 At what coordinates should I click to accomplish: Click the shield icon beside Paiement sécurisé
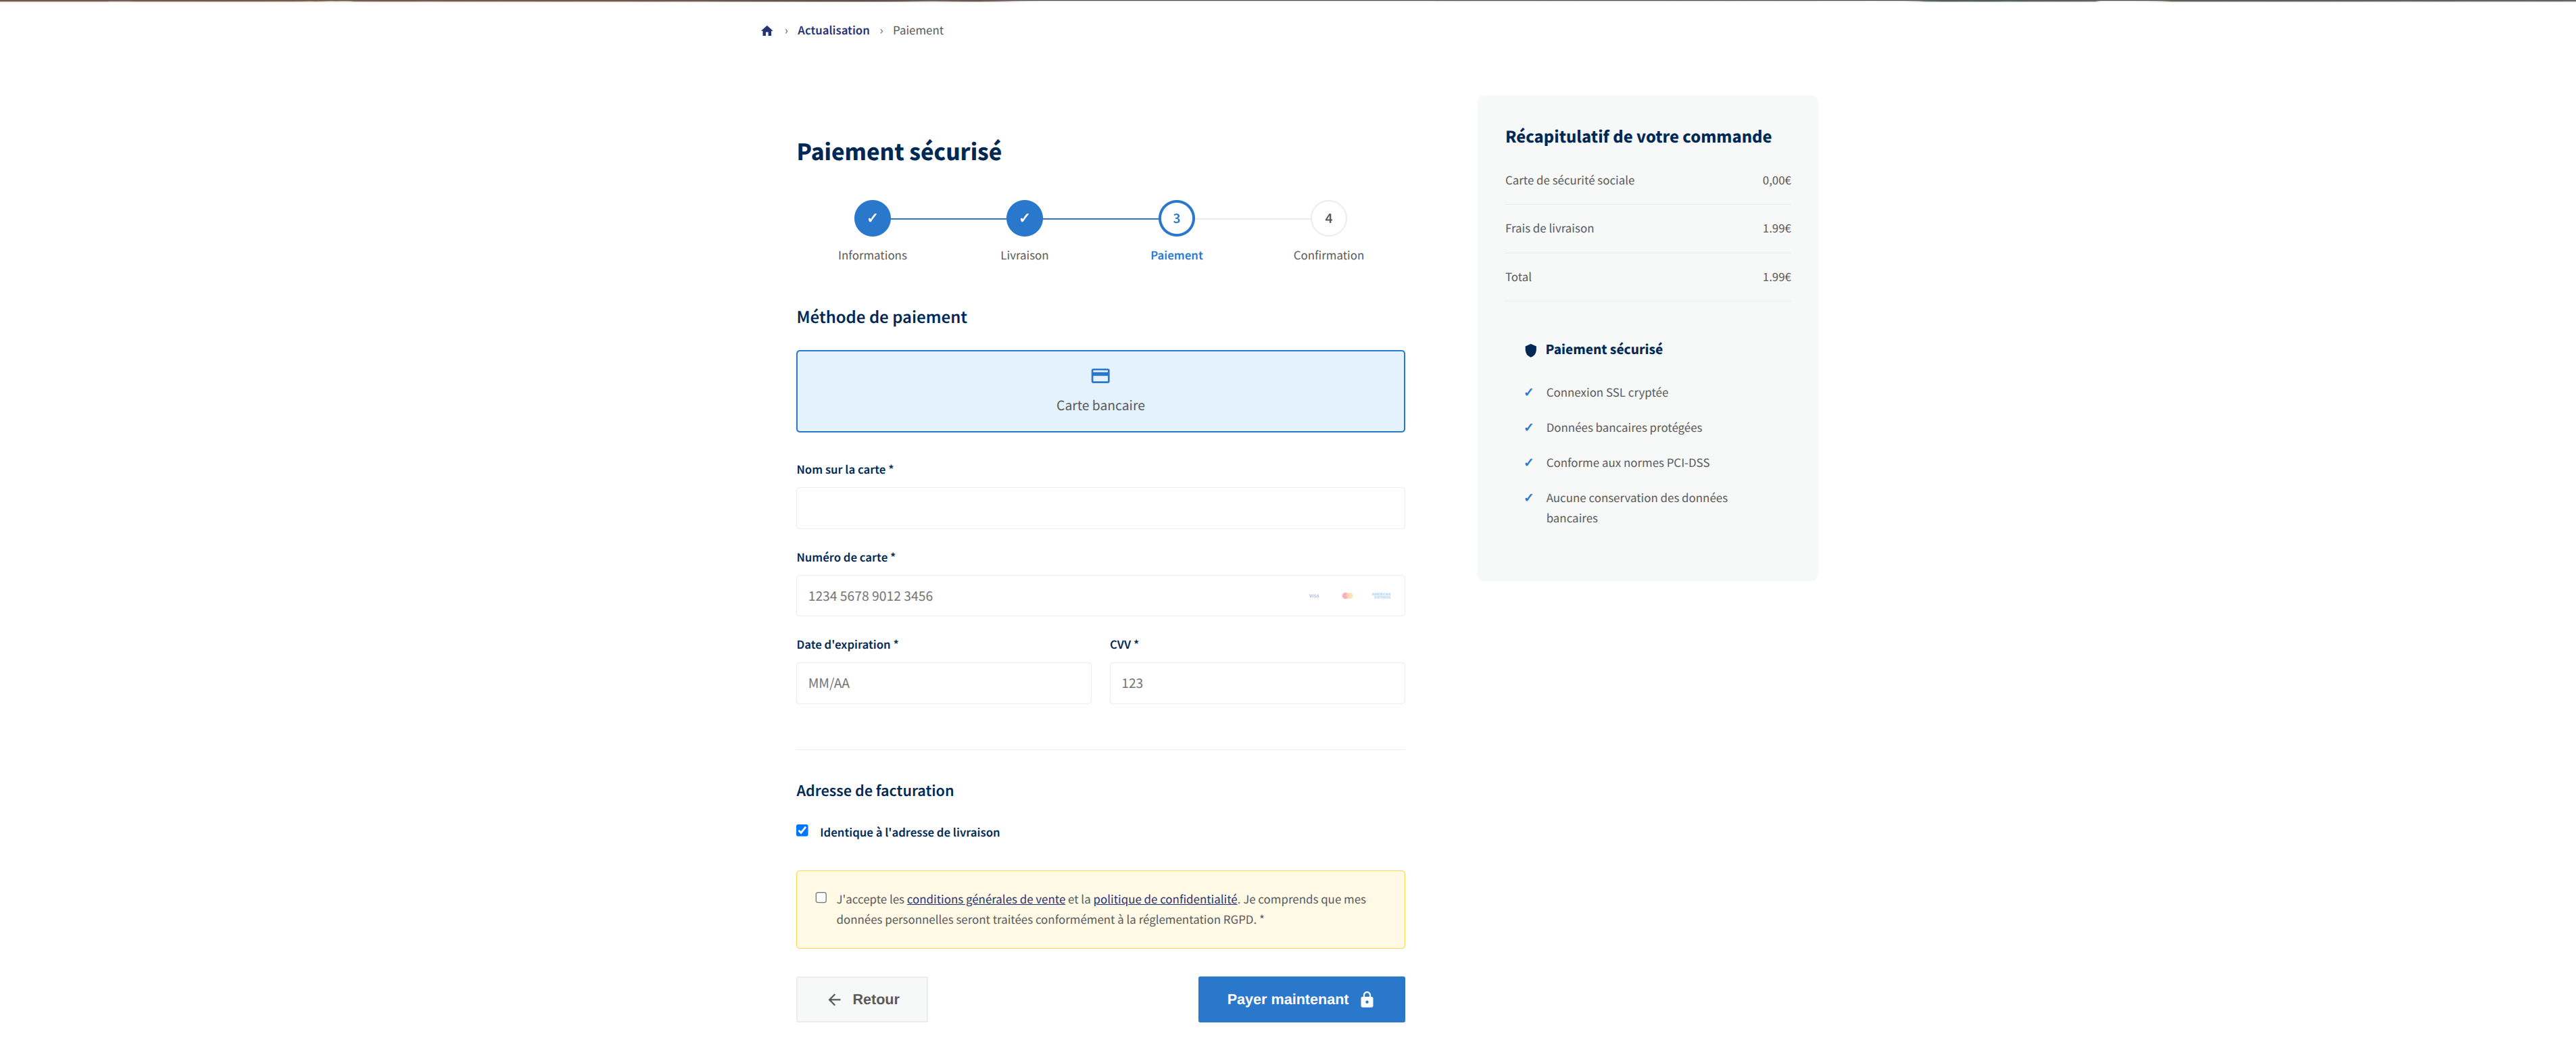[1530, 350]
